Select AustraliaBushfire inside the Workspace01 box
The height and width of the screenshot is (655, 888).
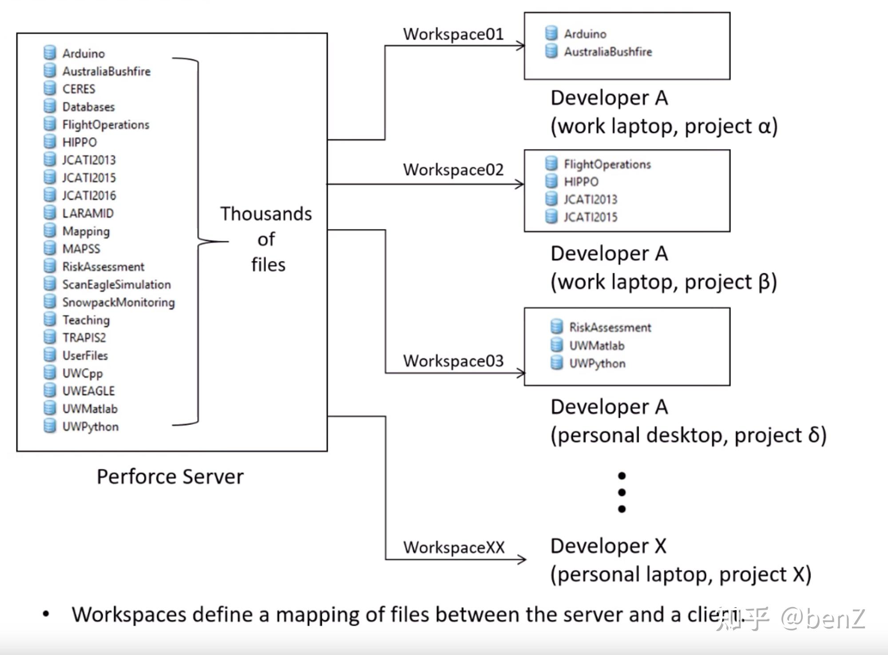pyautogui.click(x=608, y=52)
